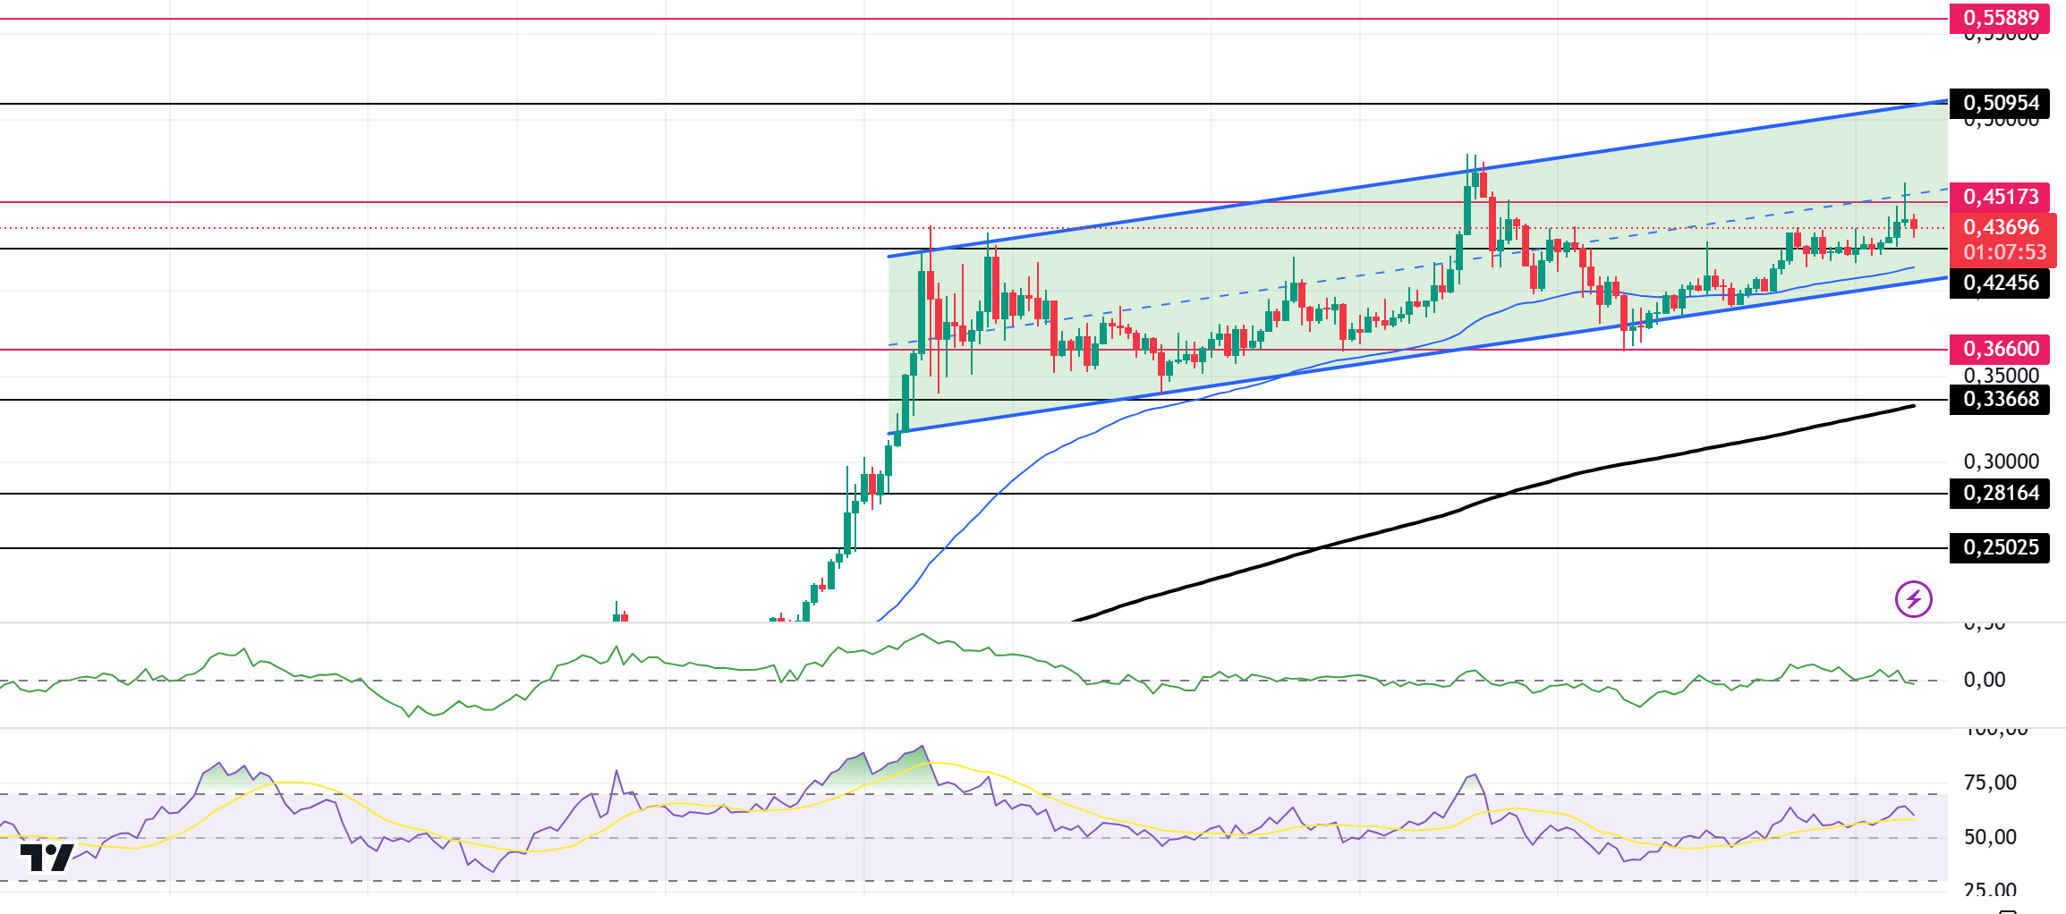Click the 0,30000 price axis value
The height and width of the screenshot is (914, 2066).
tap(2001, 461)
